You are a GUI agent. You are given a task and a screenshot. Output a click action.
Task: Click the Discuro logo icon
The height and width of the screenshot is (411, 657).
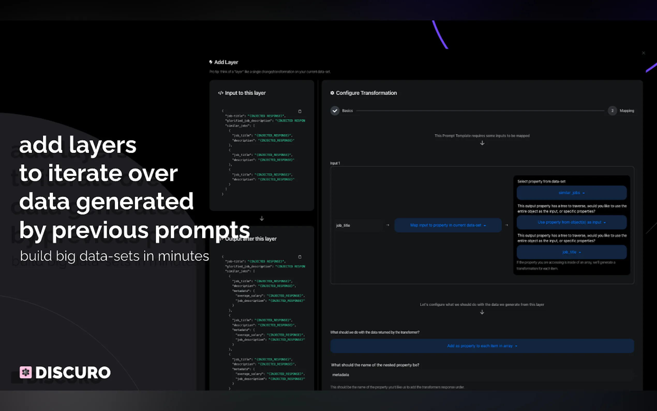pos(26,372)
